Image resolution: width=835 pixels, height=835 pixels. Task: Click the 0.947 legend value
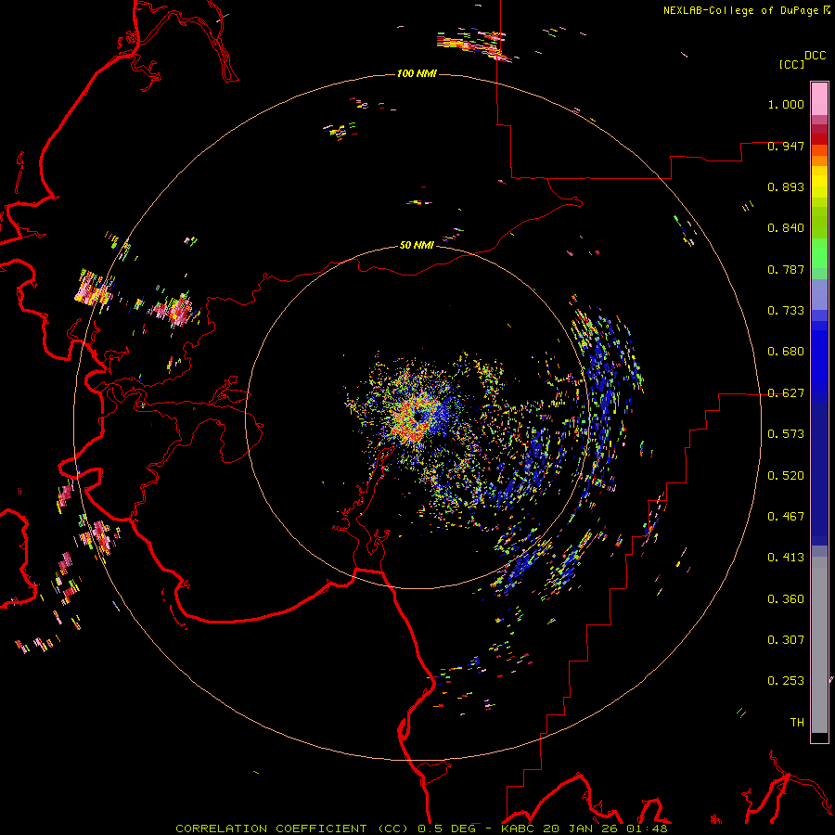click(786, 146)
